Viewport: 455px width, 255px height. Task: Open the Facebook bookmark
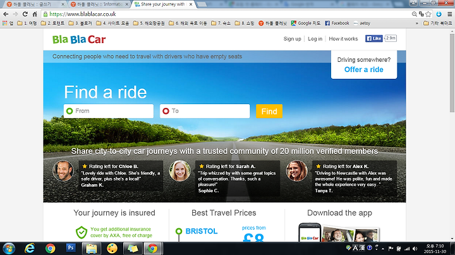pos(337,23)
